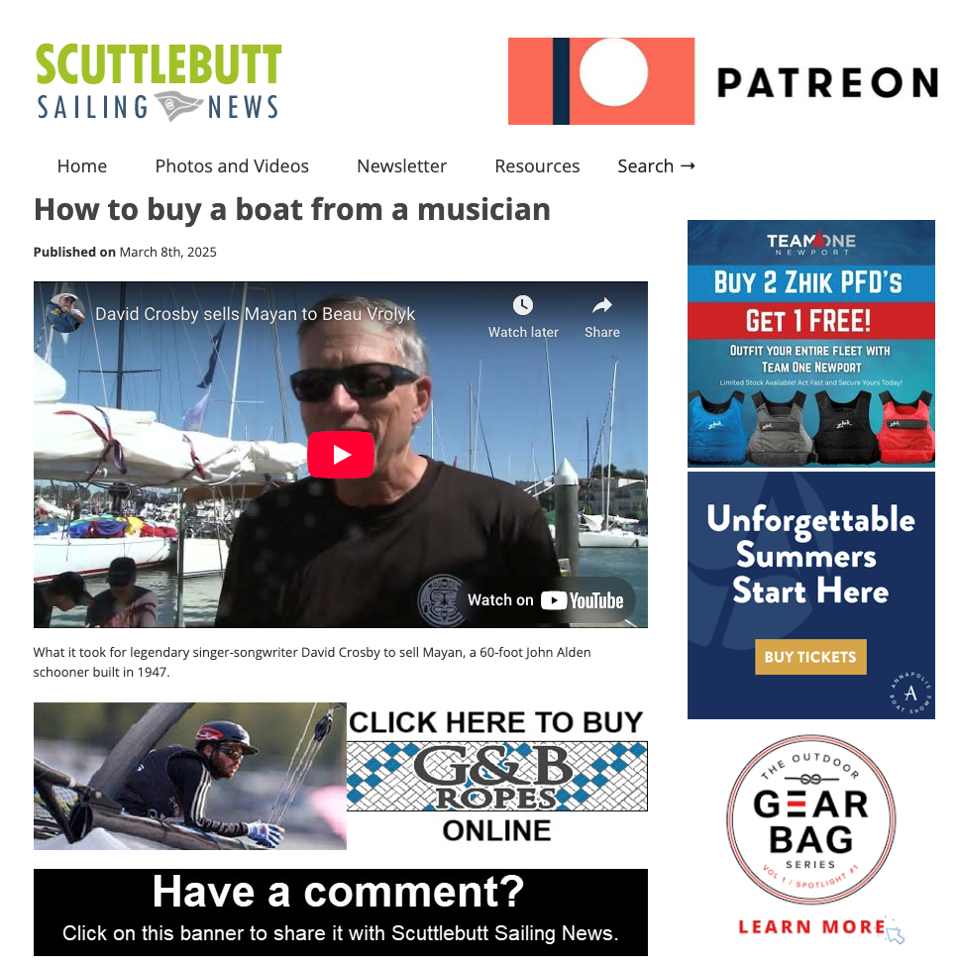Open the Scuttlebutt Sailing News logo
Screen dimensions: 959x964
tap(158, 82)
